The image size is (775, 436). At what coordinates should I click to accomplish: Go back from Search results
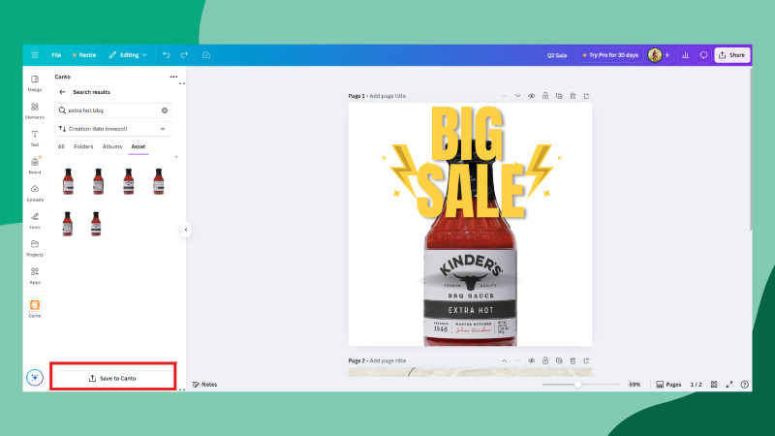click(x=62, y=92)
